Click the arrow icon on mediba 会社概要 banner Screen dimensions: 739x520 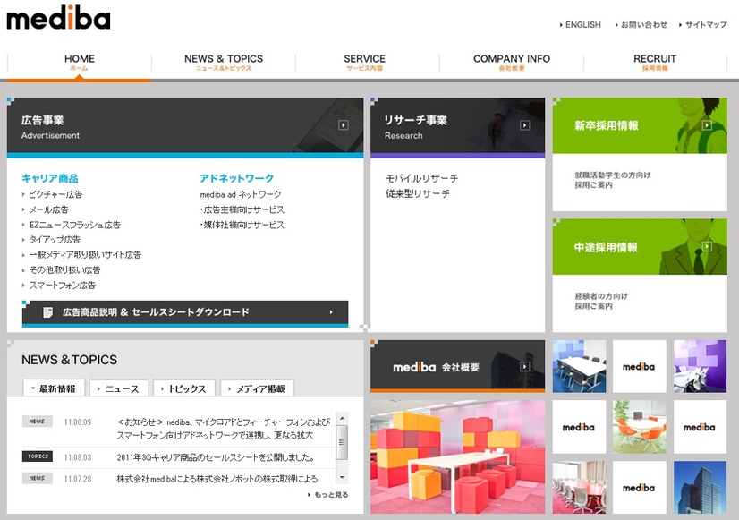point(524,366)
